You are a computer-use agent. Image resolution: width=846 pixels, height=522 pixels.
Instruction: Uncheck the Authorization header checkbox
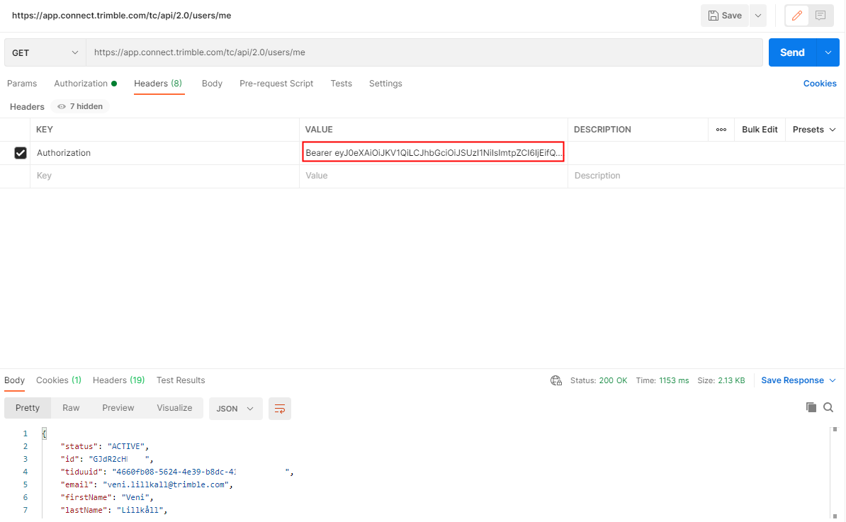(x=21, y=153)
